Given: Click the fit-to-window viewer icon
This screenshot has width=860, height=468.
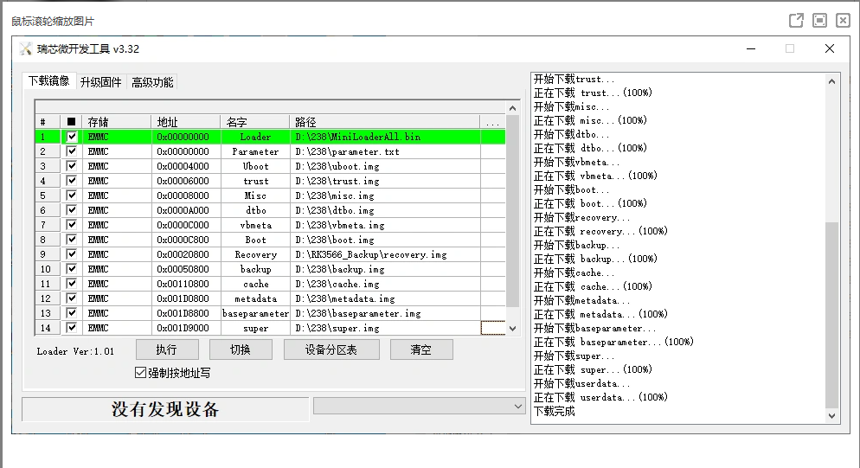Looking at the screenshot, I should [819, 21].
